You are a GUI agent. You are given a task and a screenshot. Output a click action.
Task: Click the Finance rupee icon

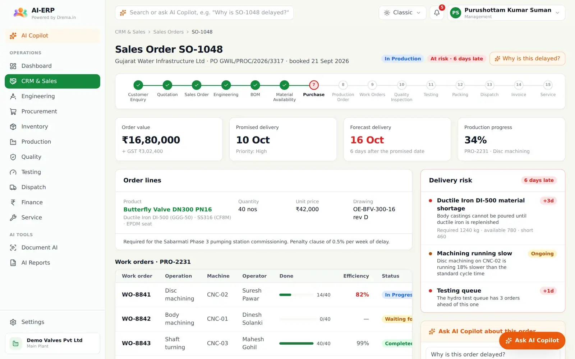pyautogui.click(x=13, y=202)
